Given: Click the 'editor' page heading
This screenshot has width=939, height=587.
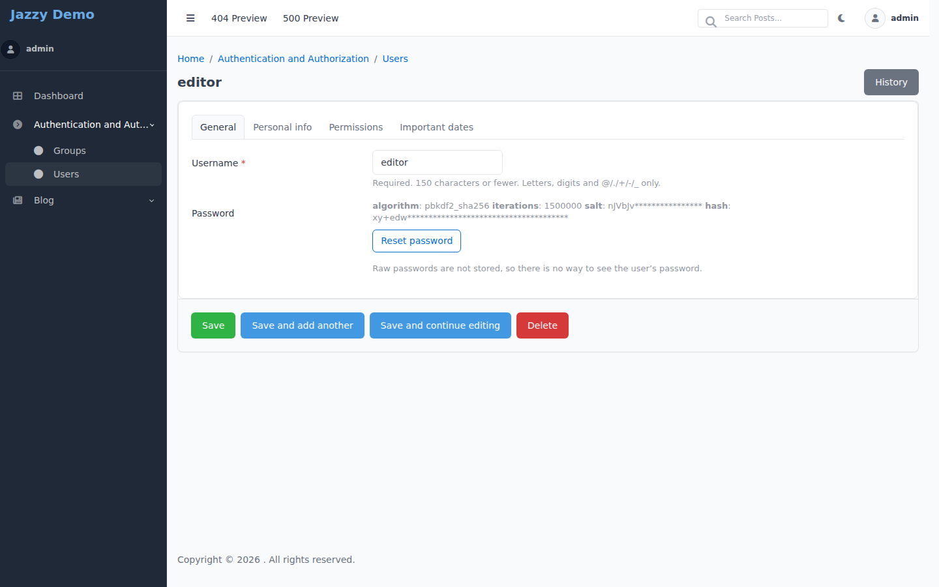Looking at the screenshot, I should [200, 82].
